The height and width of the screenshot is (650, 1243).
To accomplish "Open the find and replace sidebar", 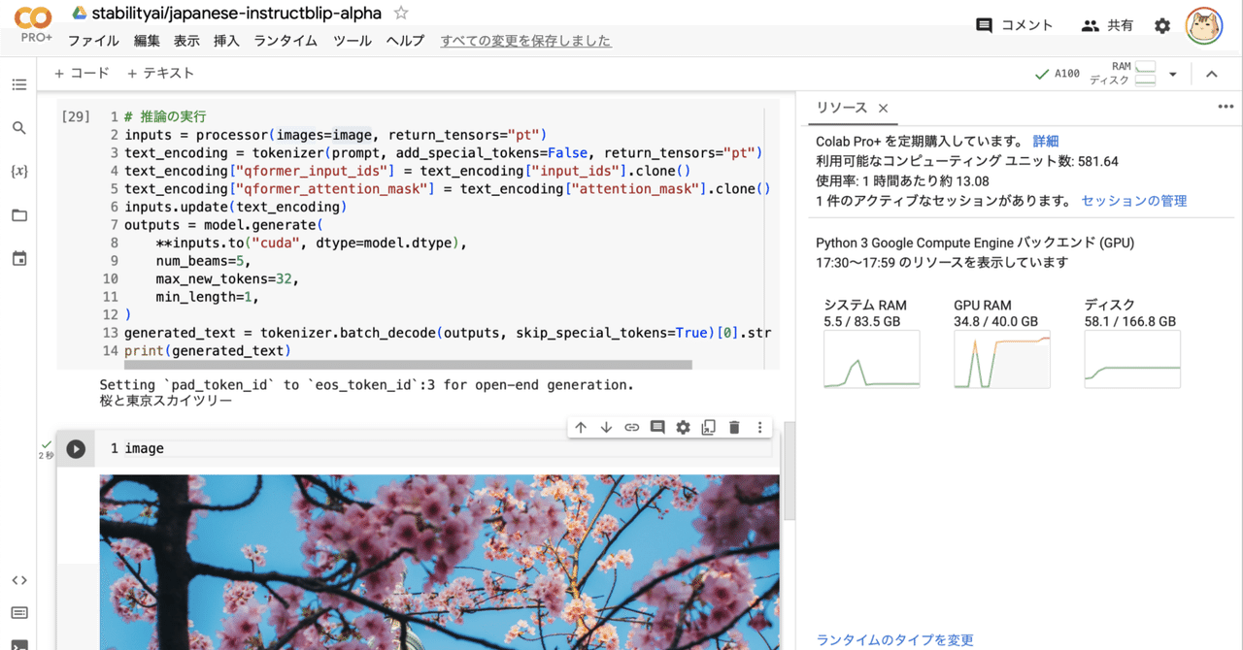I will [x=19, y=127].
